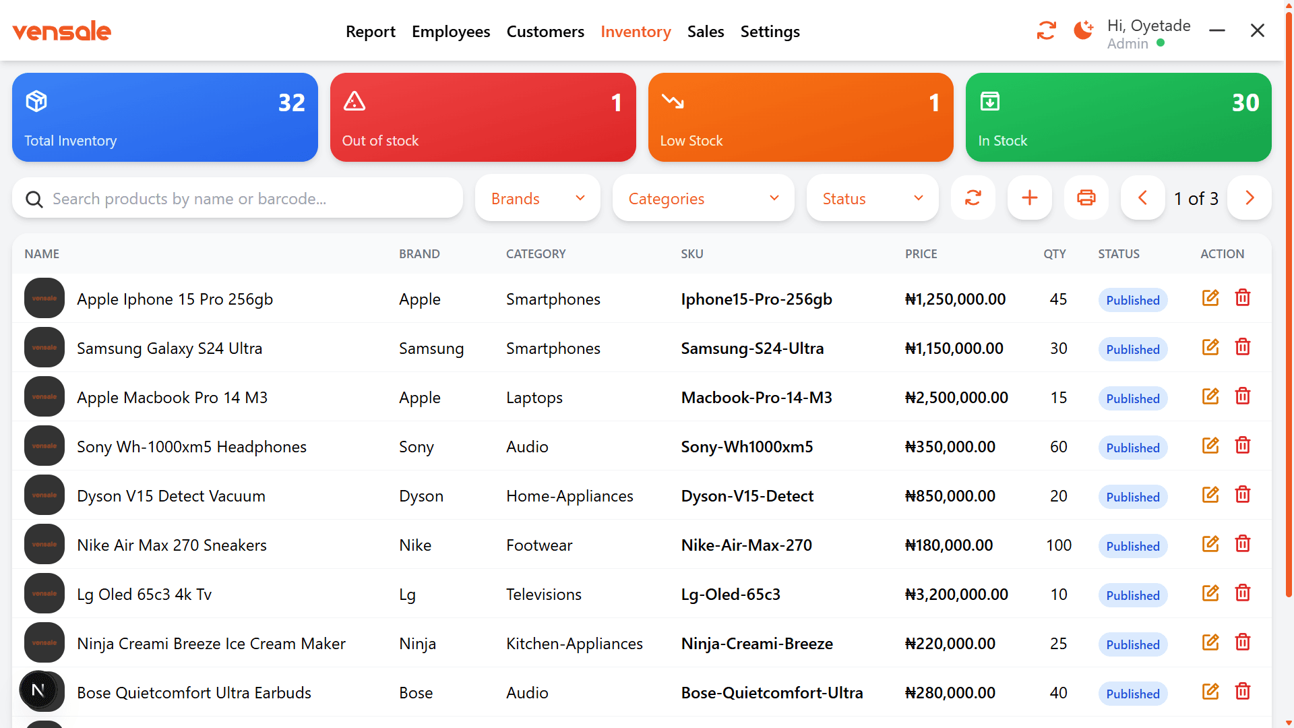This screenshot has height=728, width=1294.
Task: Click thumbnail of Apple Iphone 15 Pro
Action: click(x=44, y=298)
